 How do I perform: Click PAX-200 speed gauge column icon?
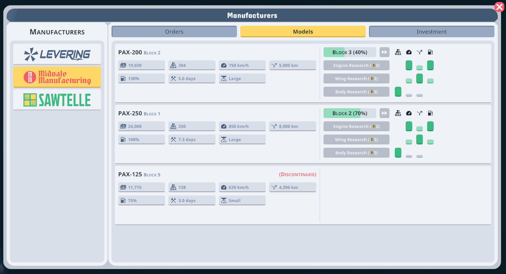409,52
